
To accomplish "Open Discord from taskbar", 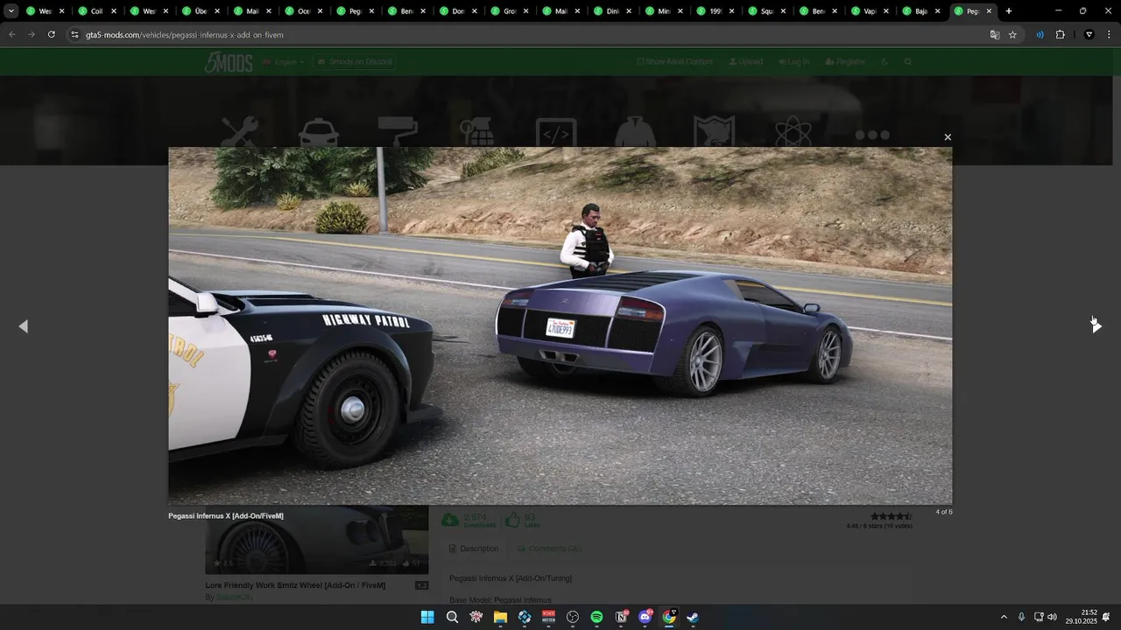I will coord(645,617).
